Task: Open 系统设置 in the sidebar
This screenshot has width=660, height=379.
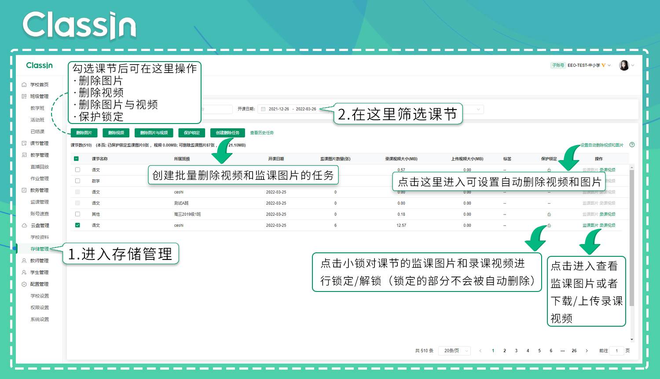Action: pos(40,319)
